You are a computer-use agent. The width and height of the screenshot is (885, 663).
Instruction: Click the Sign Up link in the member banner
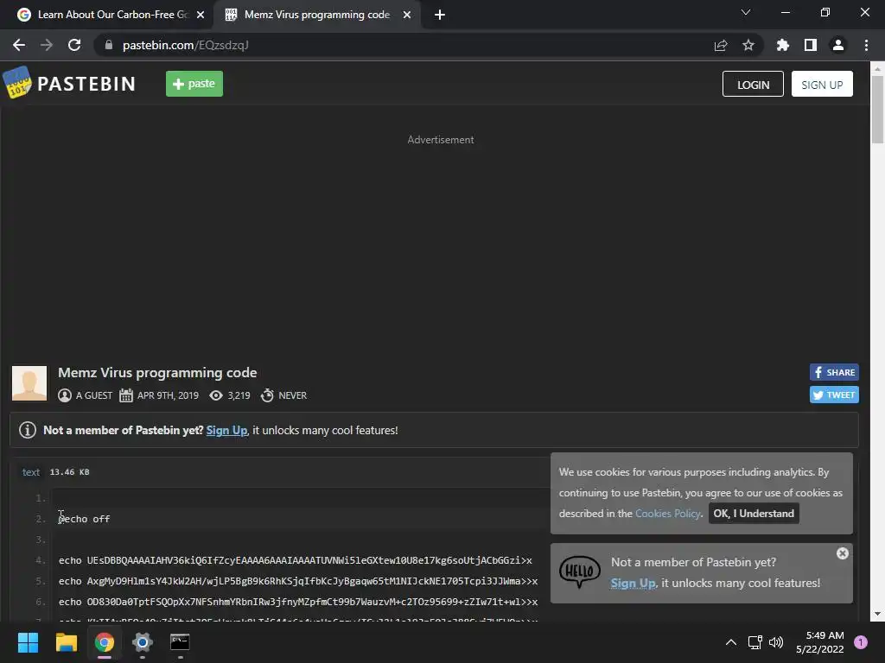point(226,430)
